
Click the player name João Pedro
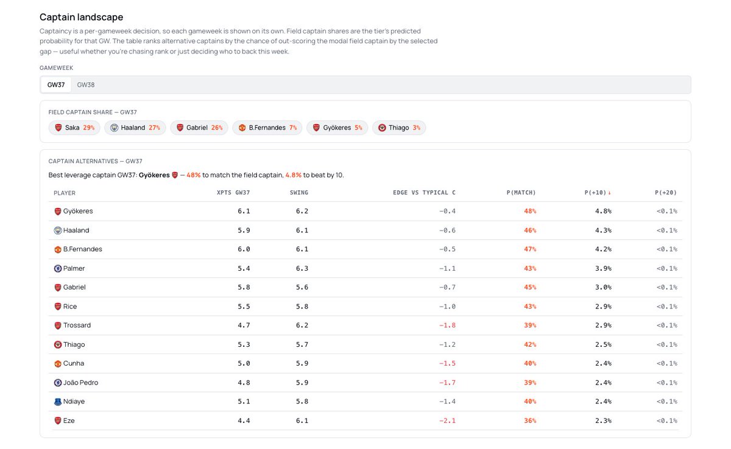click(x=80, y=383)
